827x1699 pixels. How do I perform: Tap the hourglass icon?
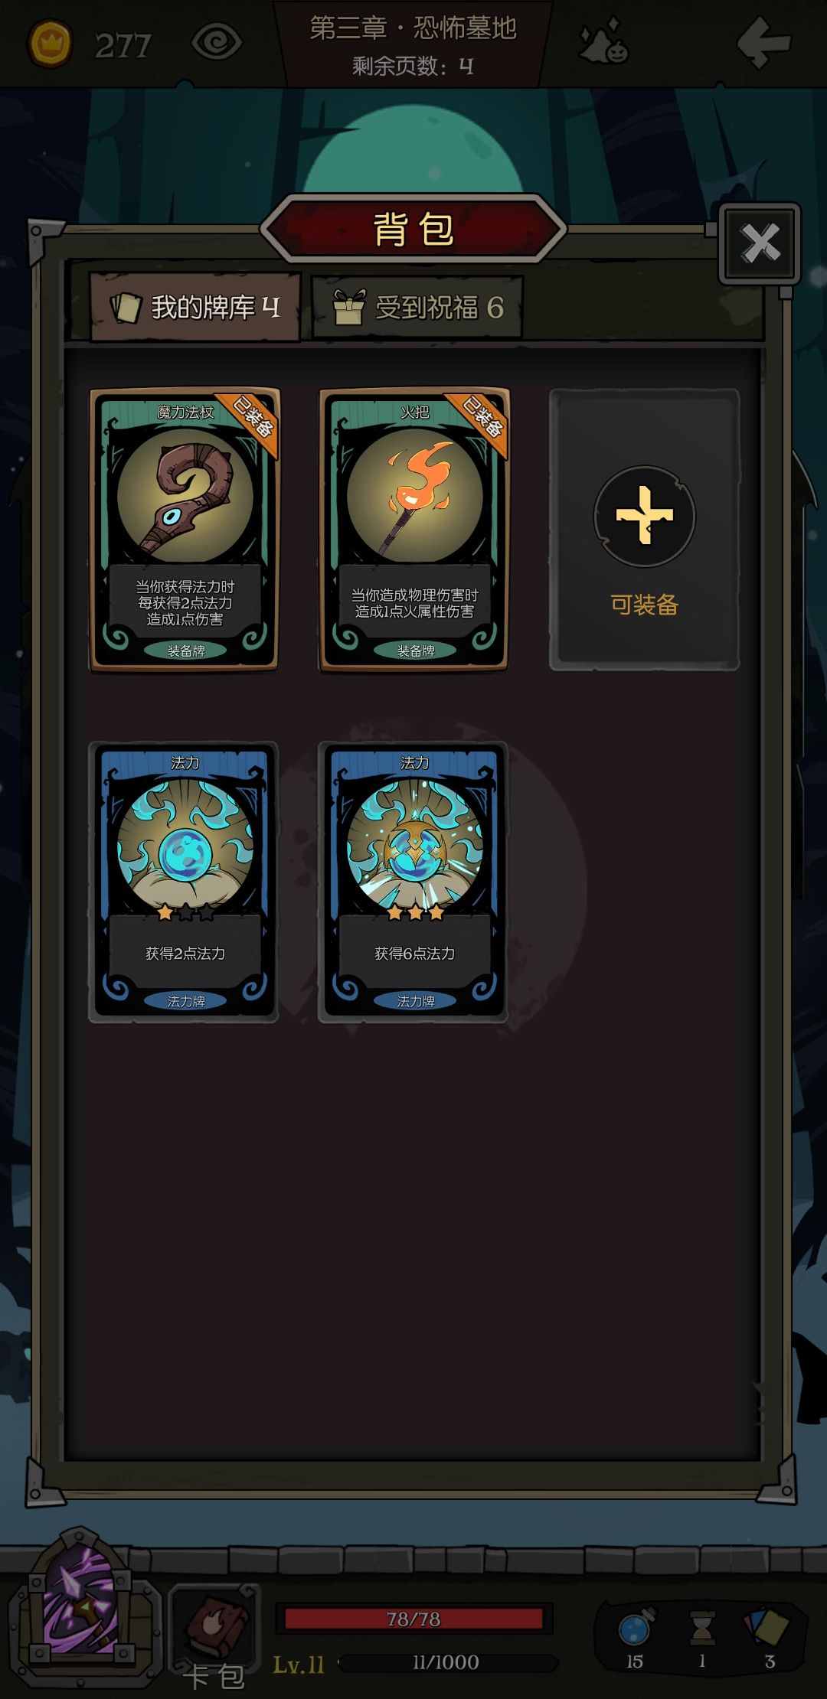click(x=701, y=1627)
